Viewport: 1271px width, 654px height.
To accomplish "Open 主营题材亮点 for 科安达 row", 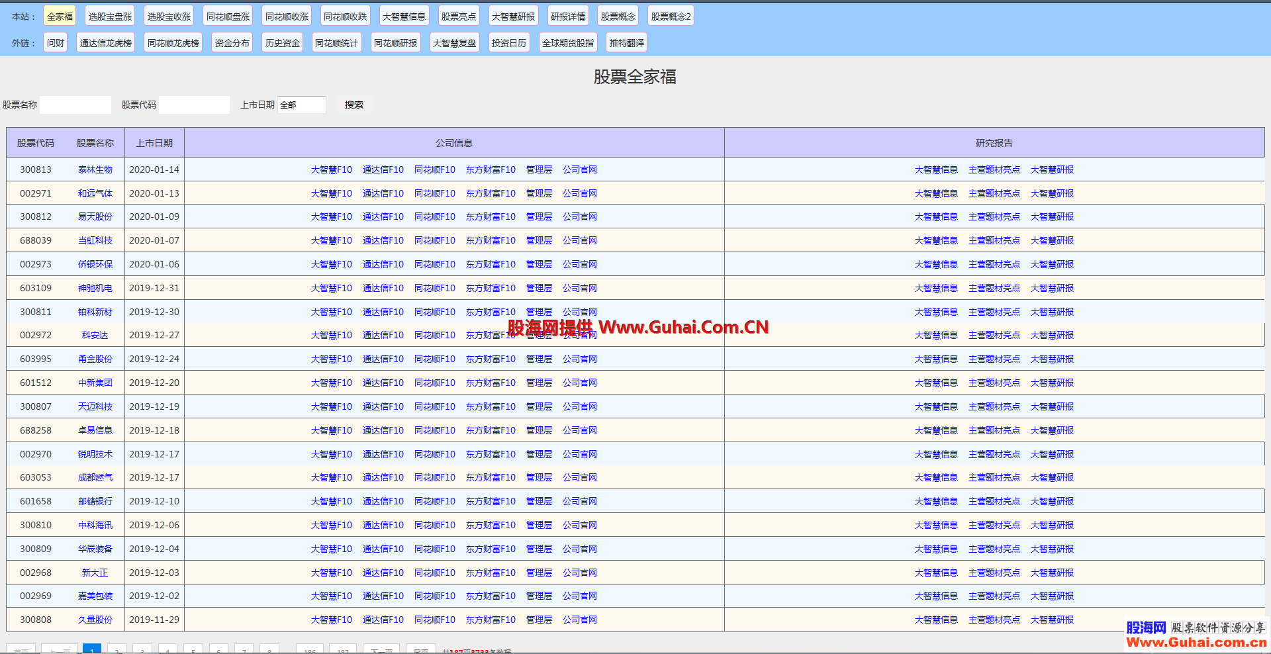I will [994, 335].
